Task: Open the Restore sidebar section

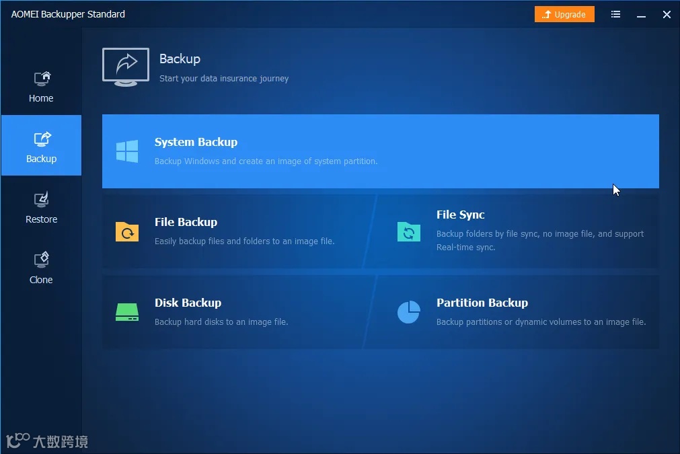Action: (x=41, y=207)
